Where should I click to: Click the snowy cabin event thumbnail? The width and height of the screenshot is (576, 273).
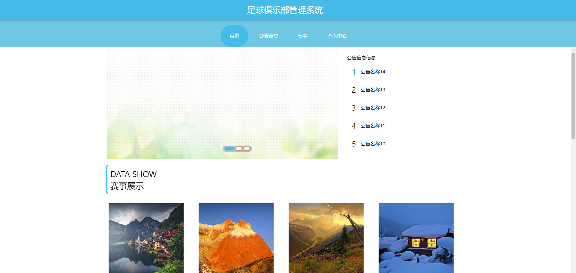click(x=416, y=238)
